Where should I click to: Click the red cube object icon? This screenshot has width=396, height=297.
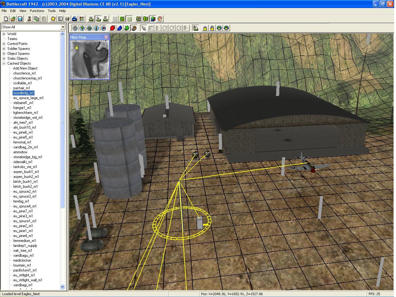[112, 28]
